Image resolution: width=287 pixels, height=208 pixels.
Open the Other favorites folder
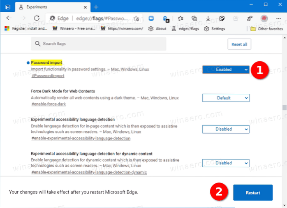coord(267,28)
